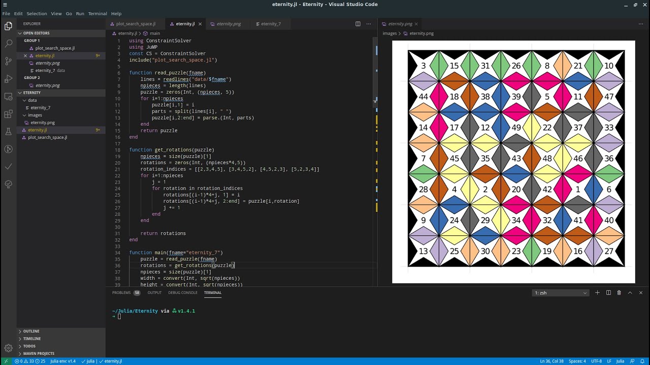The width and height of the screenshot is (650, 365).
Task: Open the Source Control view
Action: tap(8, 61)
